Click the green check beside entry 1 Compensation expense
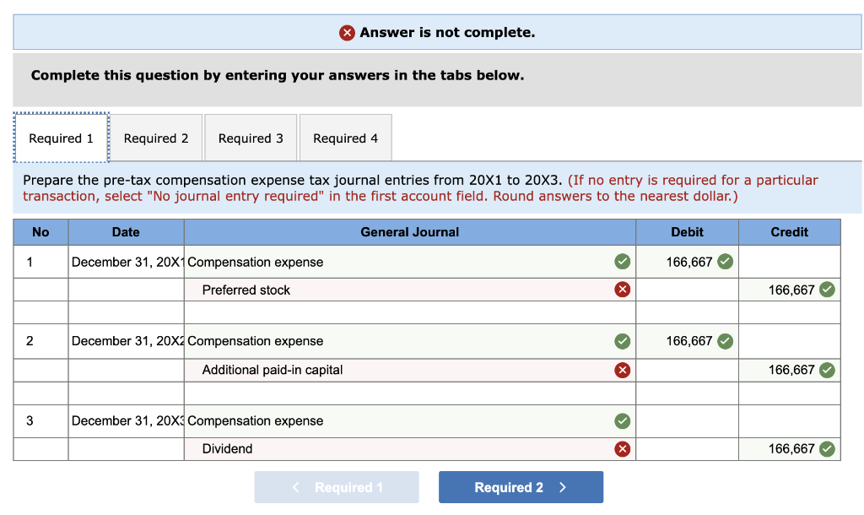This screenshot has height=515, width=864. click(x=622, y=262)
